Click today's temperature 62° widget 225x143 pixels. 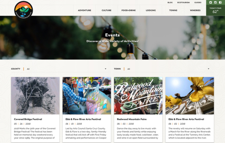[215, 10]
